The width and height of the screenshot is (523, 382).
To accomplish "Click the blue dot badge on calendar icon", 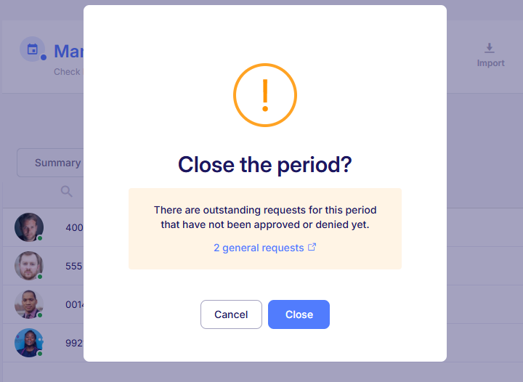I will [44, 57].
